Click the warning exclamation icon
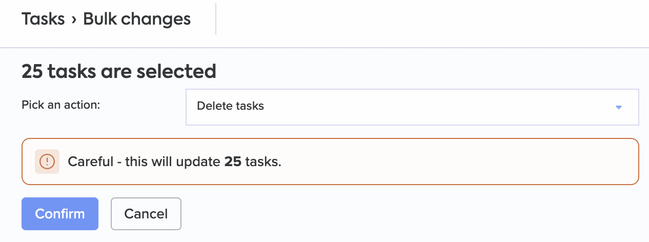 point(47,162)
